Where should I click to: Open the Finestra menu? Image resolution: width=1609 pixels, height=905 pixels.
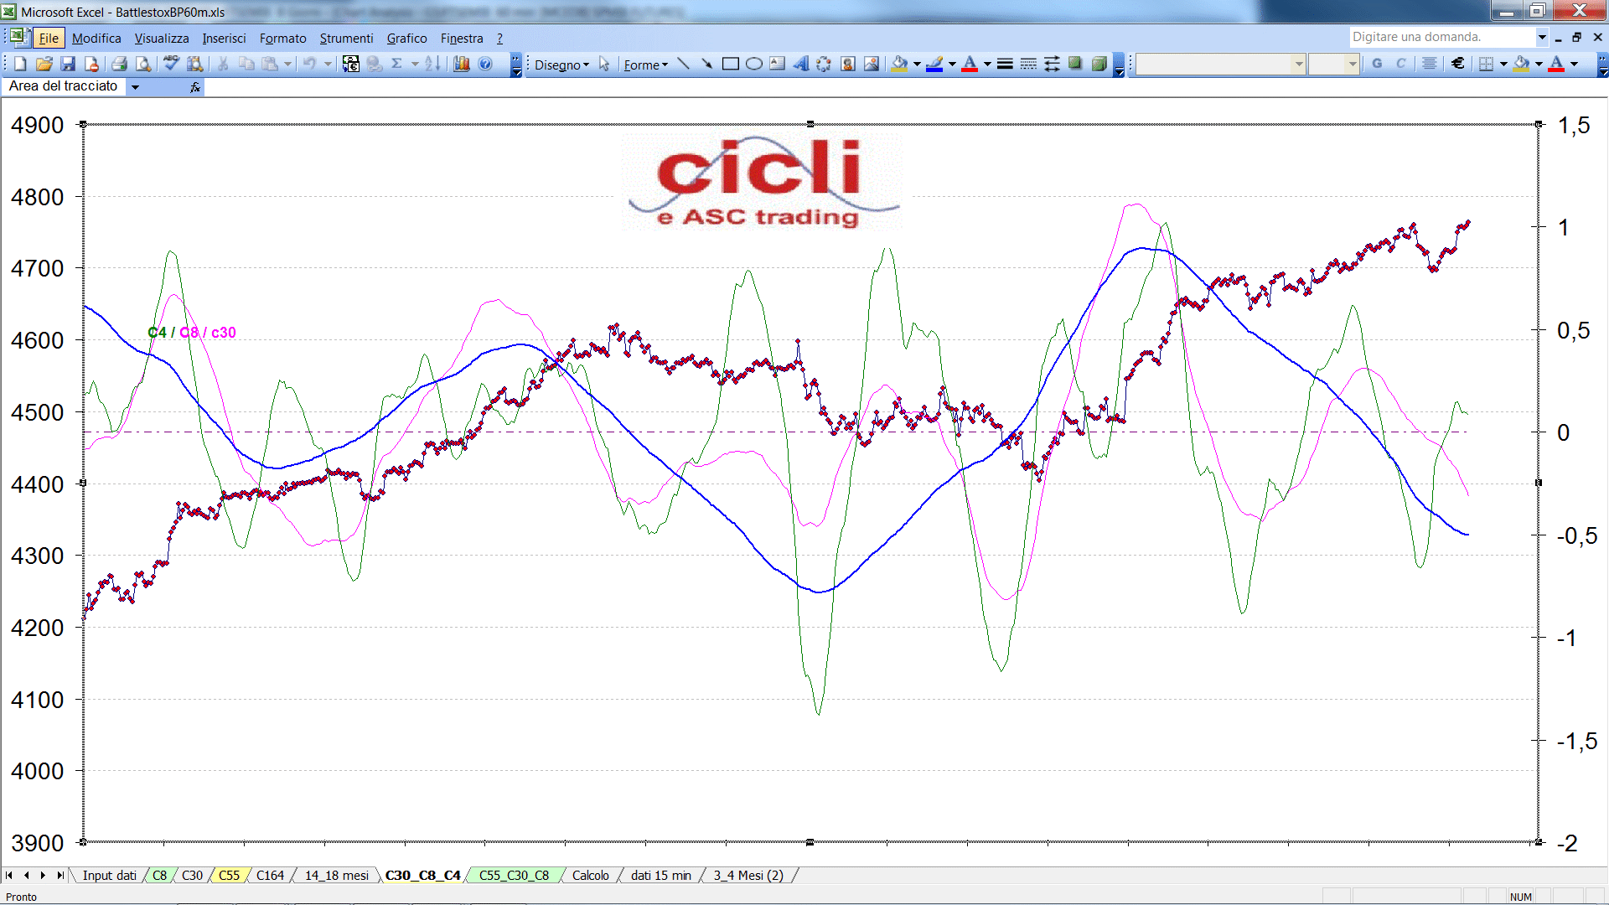click(x=462, y=39)
